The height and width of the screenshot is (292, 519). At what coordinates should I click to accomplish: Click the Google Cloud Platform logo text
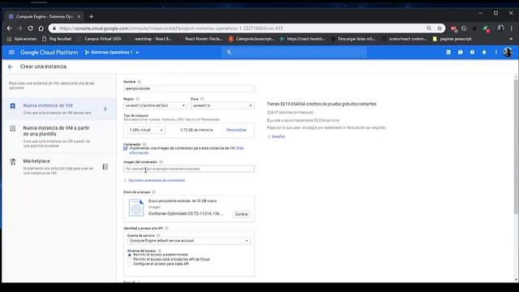click(49, 52)
